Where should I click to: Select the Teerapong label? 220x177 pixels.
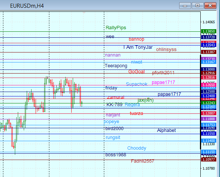coord(116,66)
